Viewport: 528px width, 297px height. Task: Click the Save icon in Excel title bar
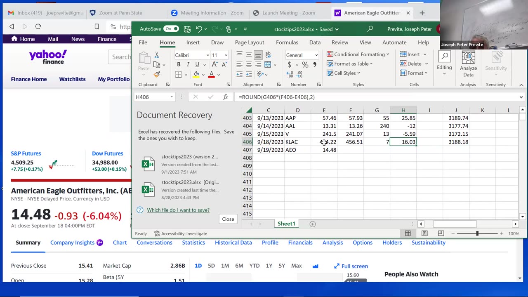(187, 29)
